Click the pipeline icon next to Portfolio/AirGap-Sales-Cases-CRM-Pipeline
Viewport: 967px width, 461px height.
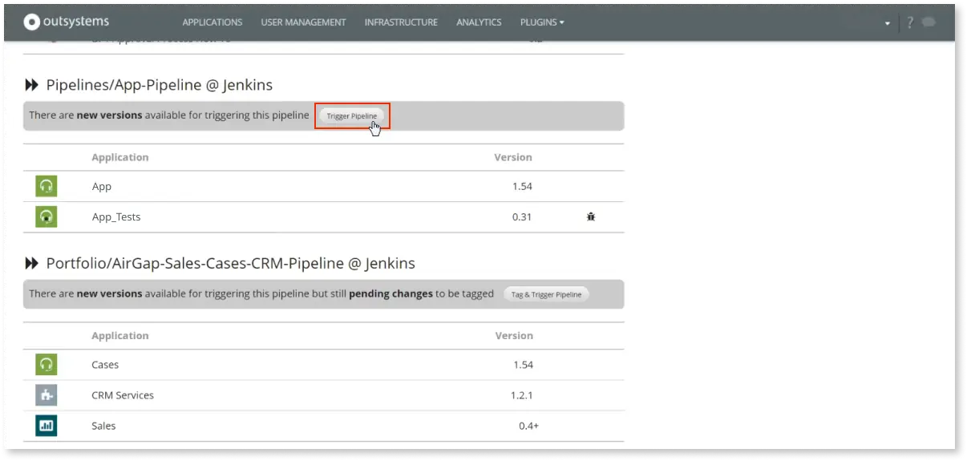(x=32, y=263)
